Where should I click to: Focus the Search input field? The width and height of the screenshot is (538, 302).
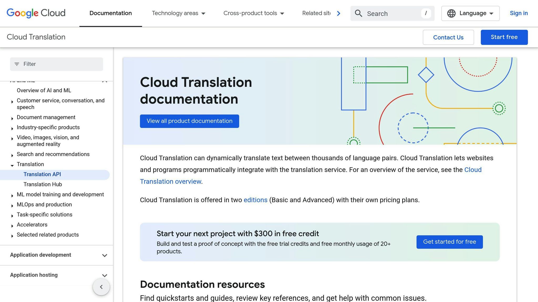coord(392,14)
